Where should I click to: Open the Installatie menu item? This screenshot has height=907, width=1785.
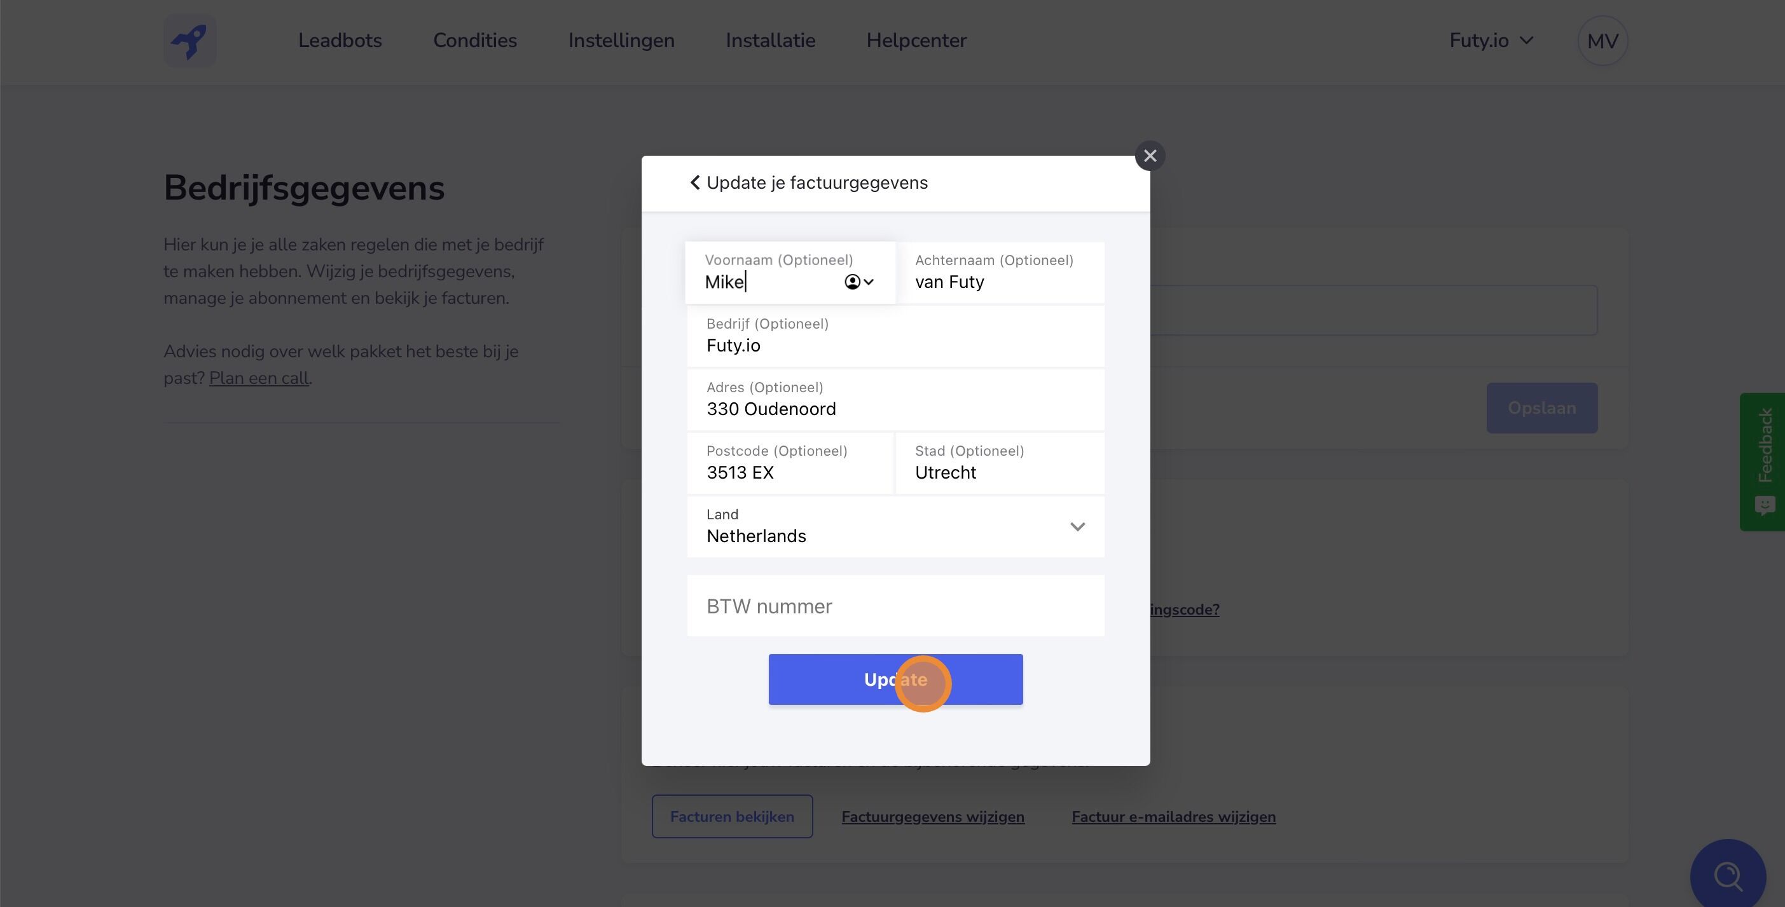771,41
